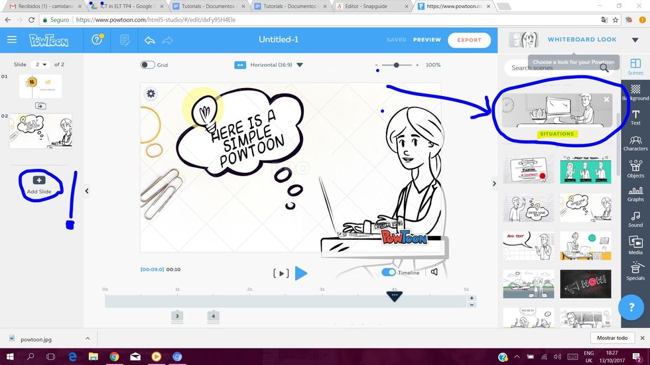
Task: Zoom in with the plus sign
Action: [417, 65]
